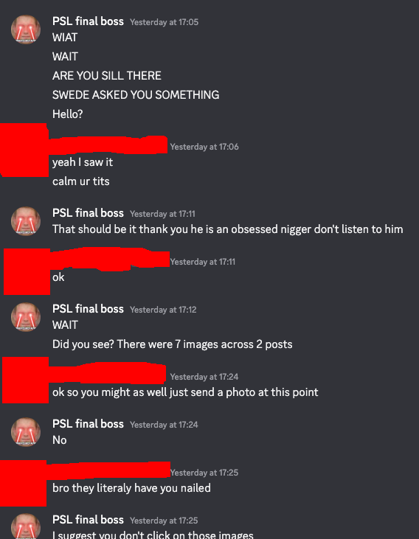Select 'Yesterday at 17:05' timestamp
Viewport: 419px width, 539px height.
[x=164, y=22]
